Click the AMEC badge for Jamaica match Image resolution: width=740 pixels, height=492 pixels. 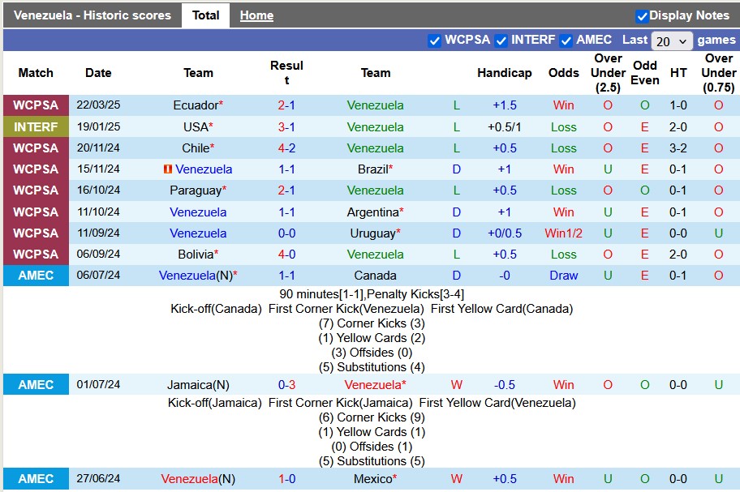point(36,385)
